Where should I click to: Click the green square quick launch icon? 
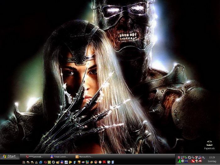tap(49, 162)
